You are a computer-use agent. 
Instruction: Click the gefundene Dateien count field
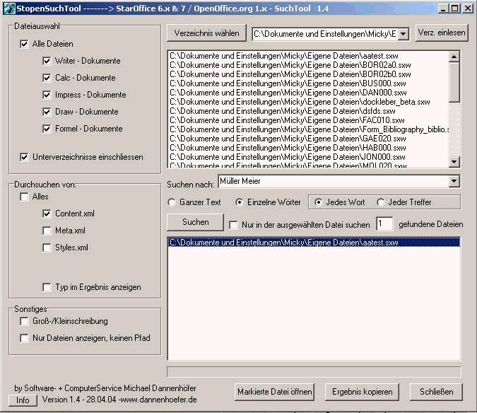click(384, 224)
